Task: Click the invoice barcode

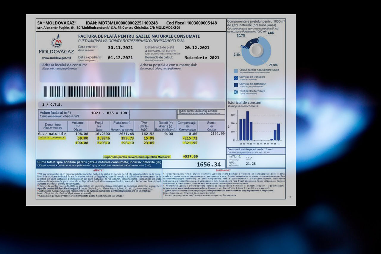Action: 87,91
